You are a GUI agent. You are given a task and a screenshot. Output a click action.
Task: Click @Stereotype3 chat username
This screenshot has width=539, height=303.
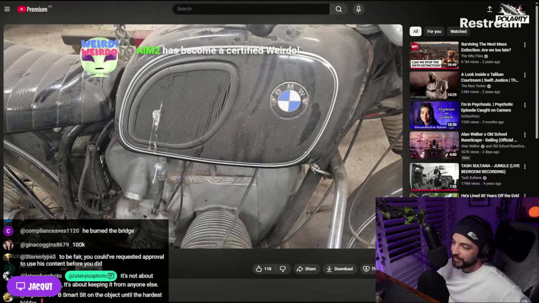click(x=38, y=257)
